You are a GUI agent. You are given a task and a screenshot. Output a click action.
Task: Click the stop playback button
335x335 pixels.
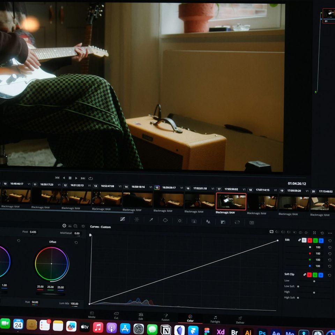(70, 178)
